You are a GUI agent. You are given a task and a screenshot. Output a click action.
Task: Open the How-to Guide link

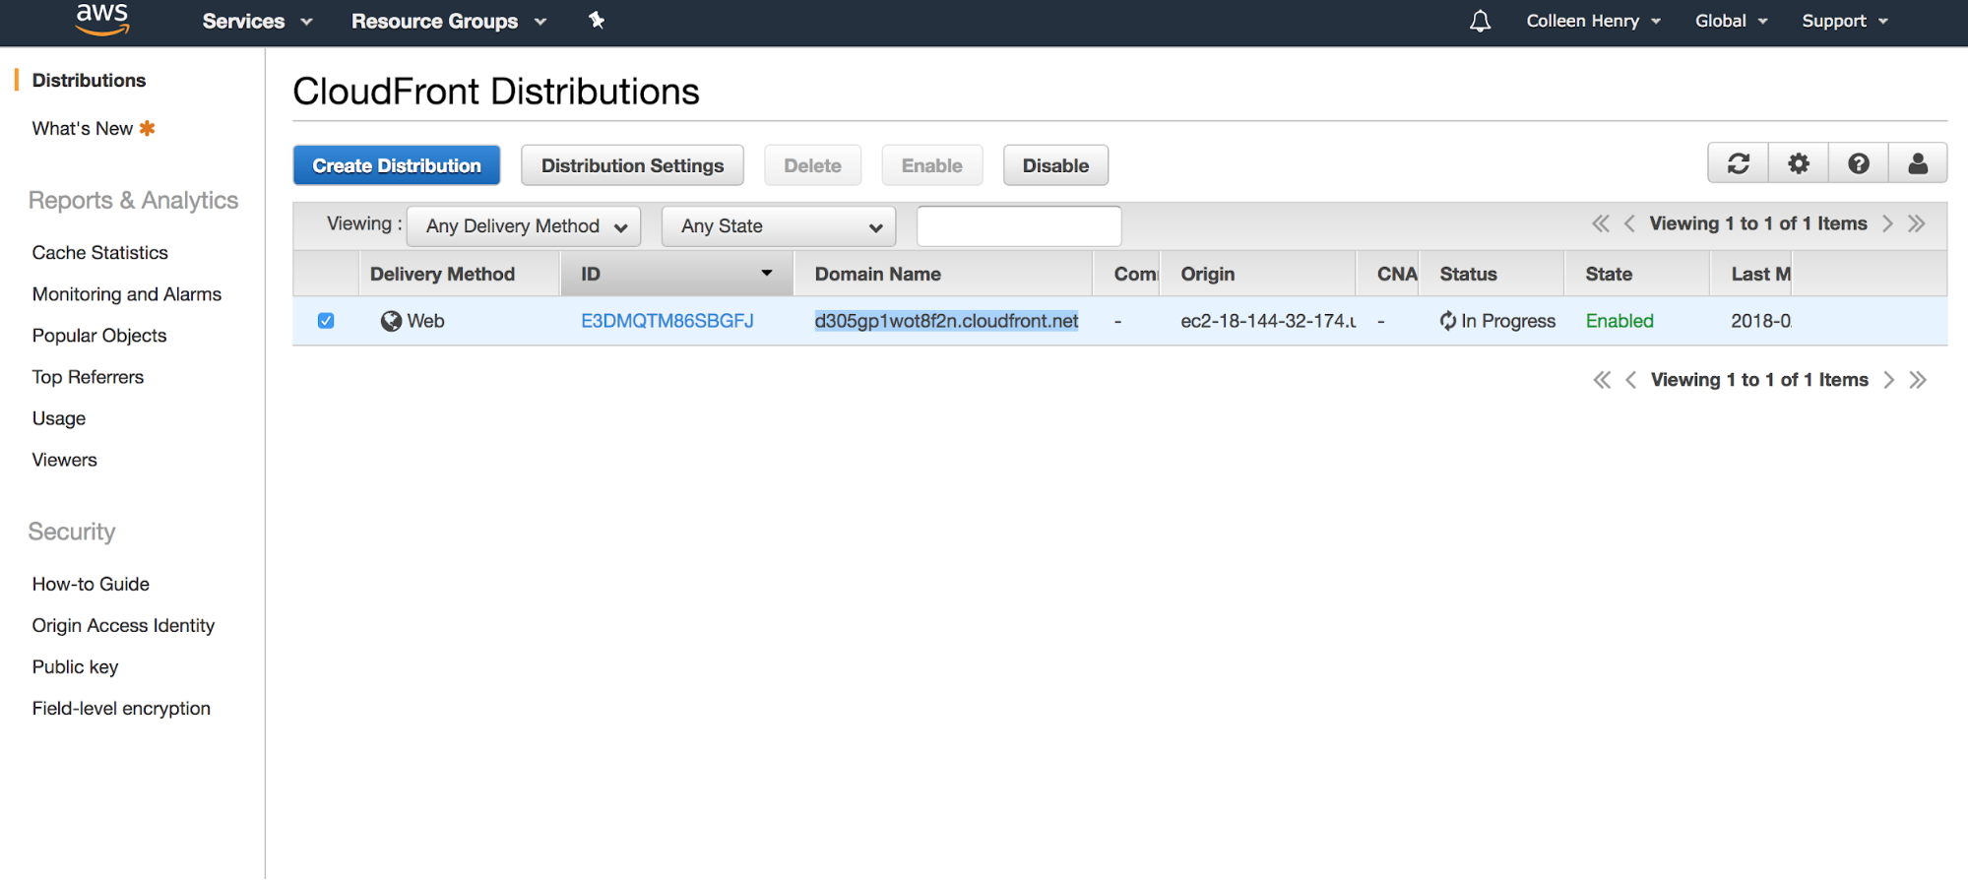91,584
